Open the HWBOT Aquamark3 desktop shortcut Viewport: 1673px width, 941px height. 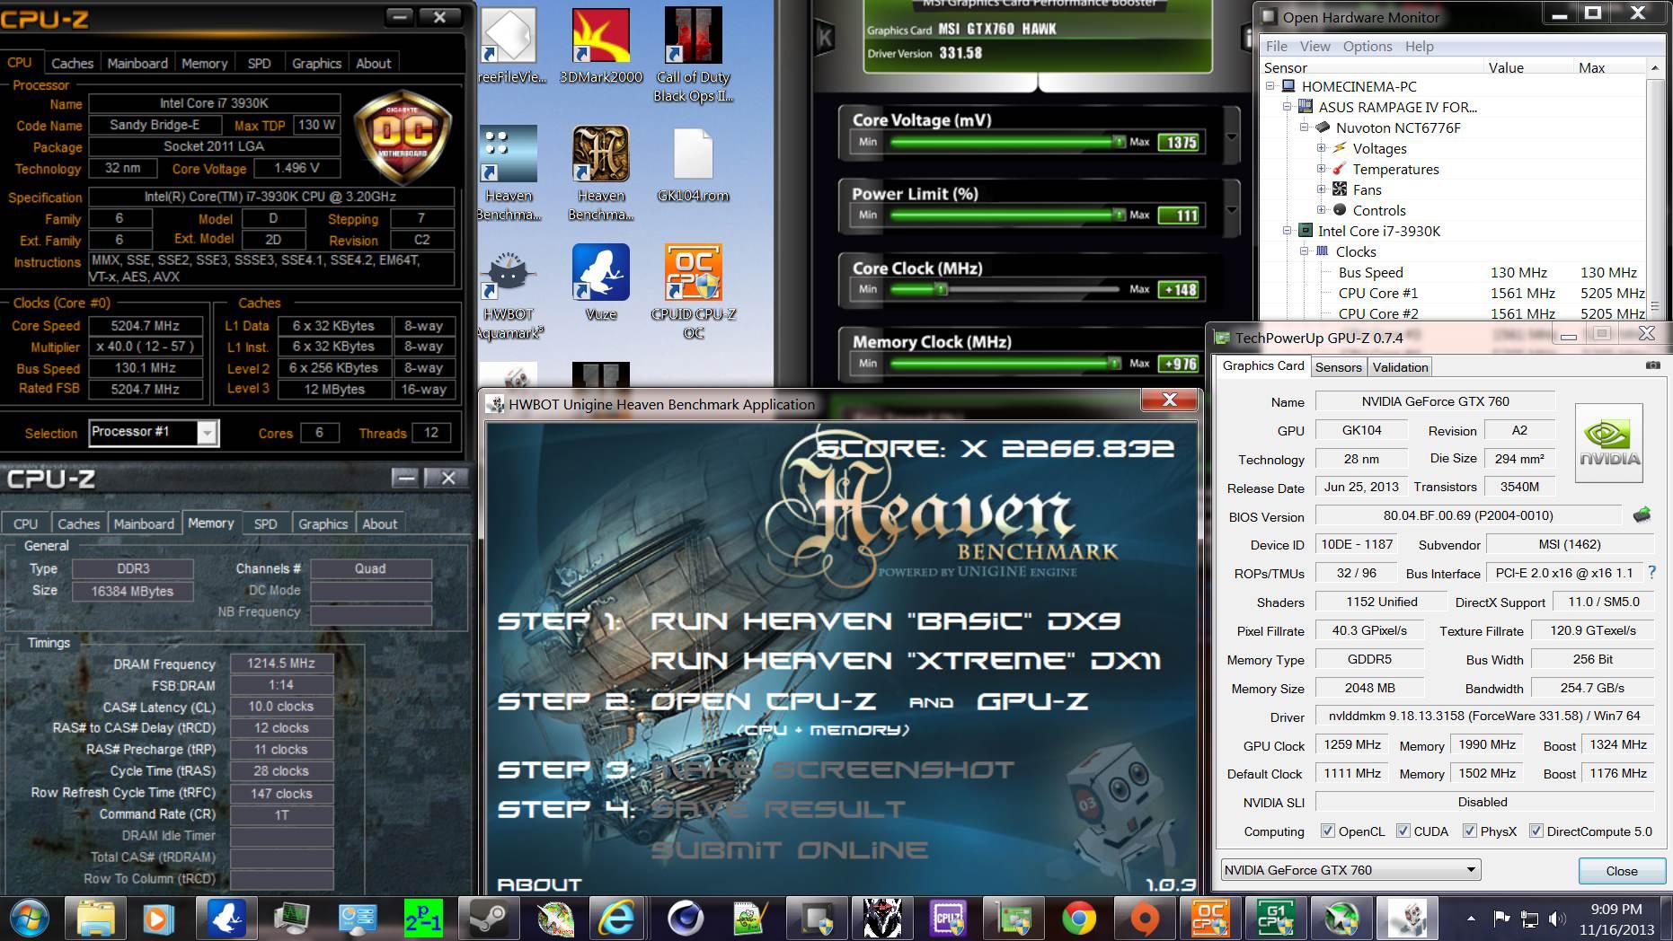[509, 293]
